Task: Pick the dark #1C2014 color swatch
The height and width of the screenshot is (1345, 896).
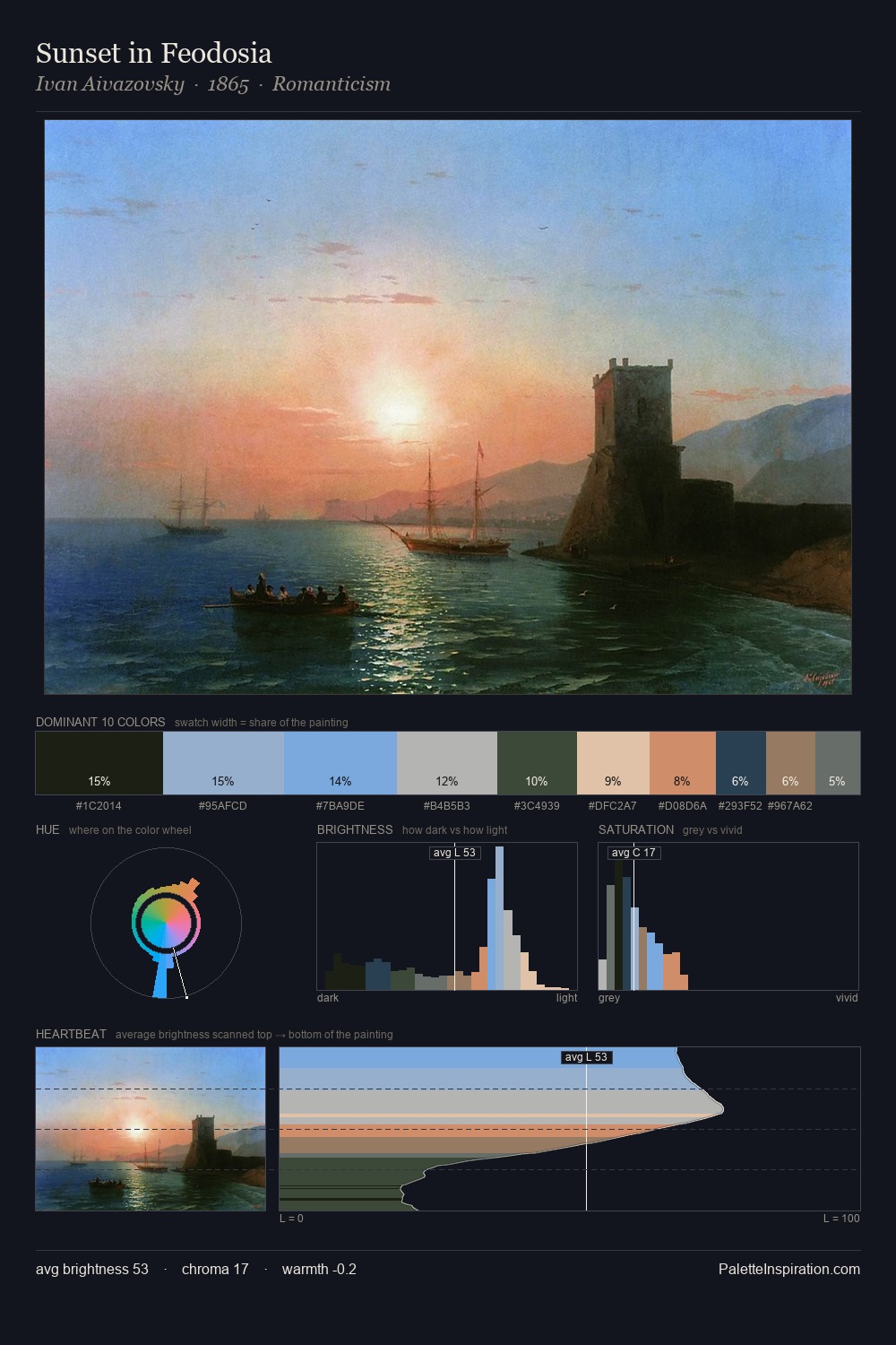Action: point(99,763)
